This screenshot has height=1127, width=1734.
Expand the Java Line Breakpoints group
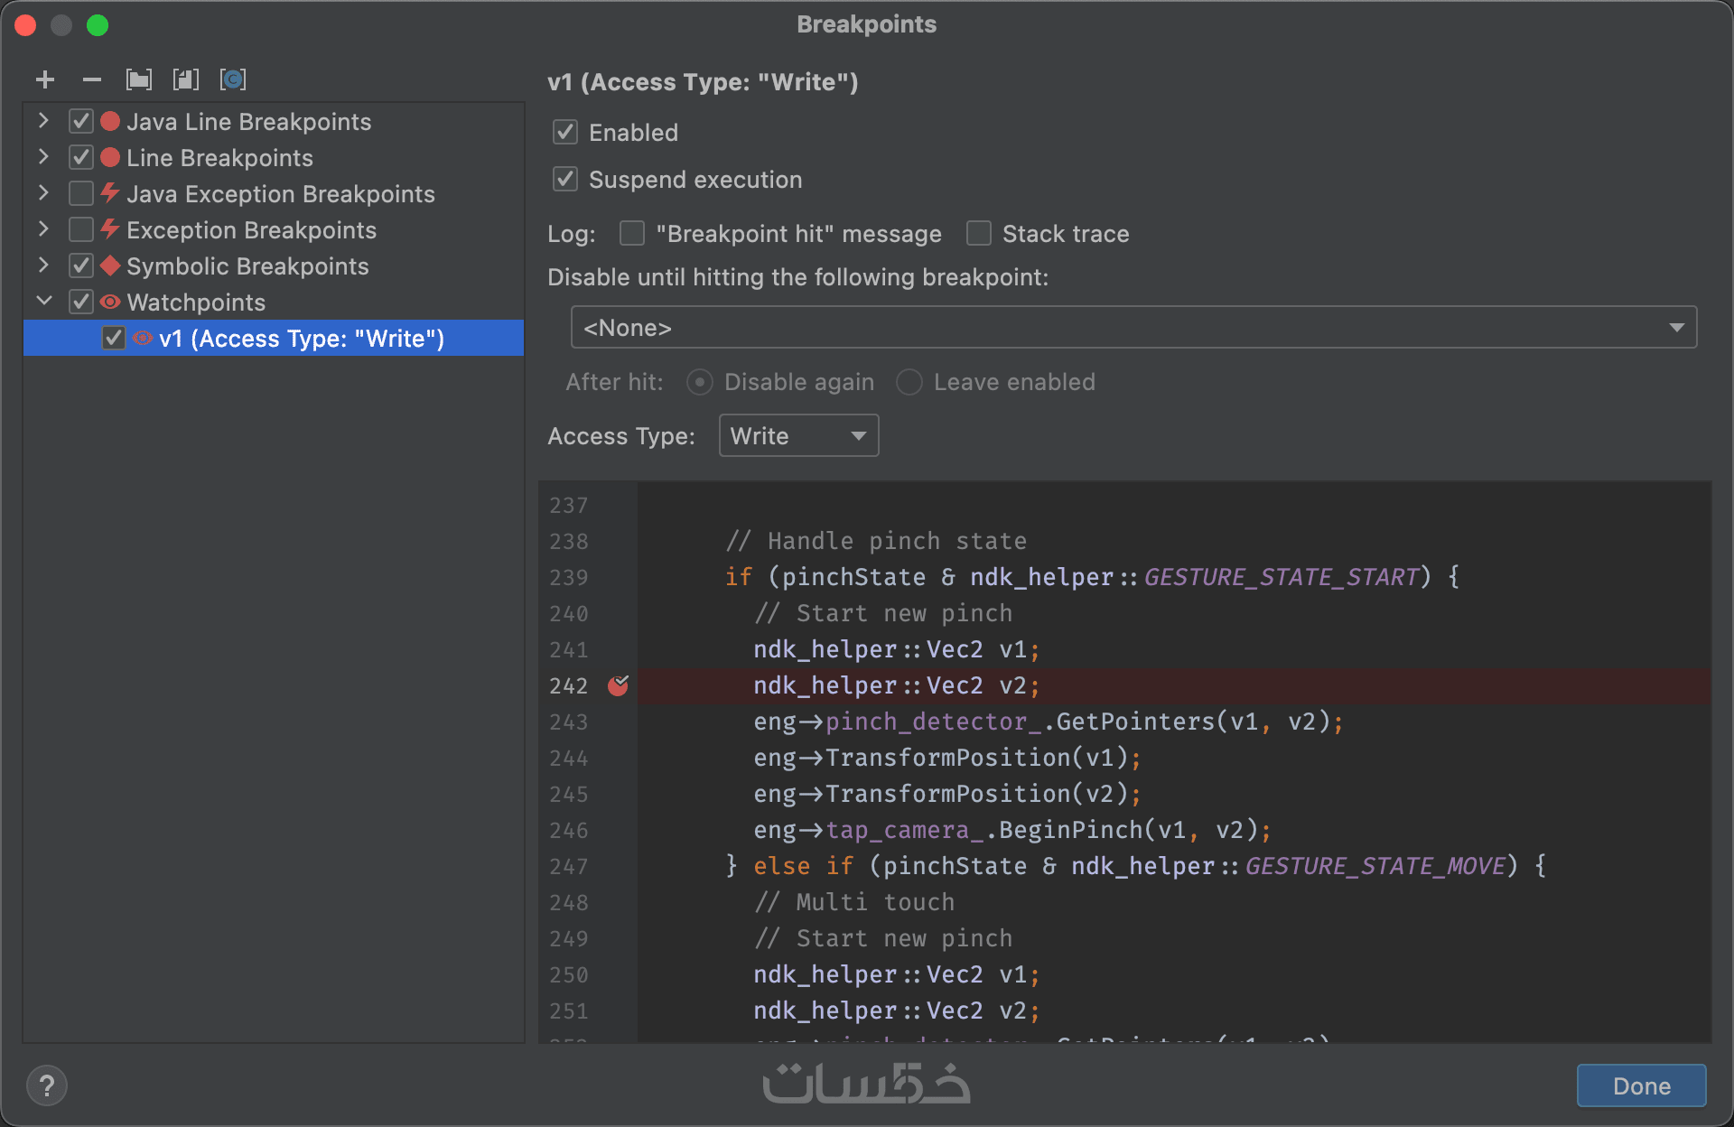pyautogui.click(x=43, y=121)
